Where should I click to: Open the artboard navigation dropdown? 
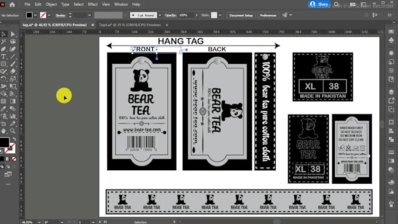93,222
